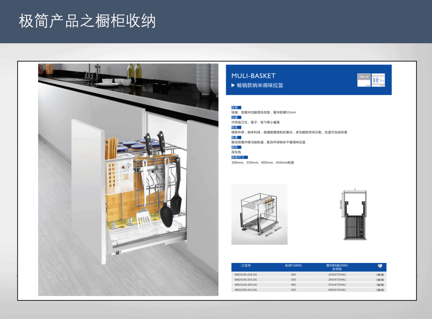Select order number WB2429S.045.DG
This screenshot has width=432, height=319.
coord(245,290)
